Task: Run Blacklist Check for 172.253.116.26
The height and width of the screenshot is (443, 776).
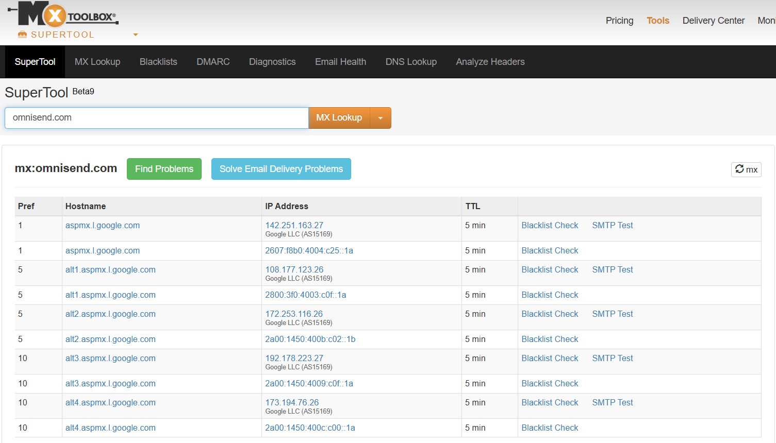Action: coord(550,314)
